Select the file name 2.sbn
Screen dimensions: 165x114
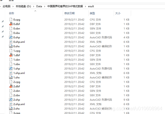17,91
